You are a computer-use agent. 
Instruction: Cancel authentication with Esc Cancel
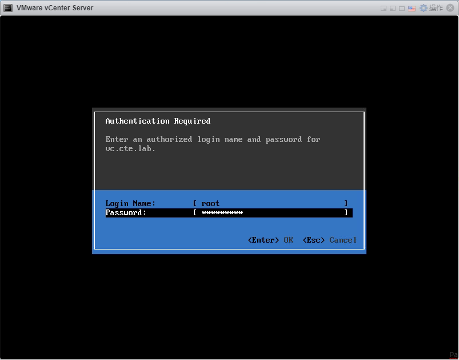[329, 240]
